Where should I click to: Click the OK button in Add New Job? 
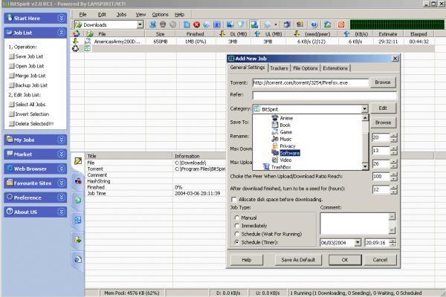pyautogui.click(x=345, y=260)
